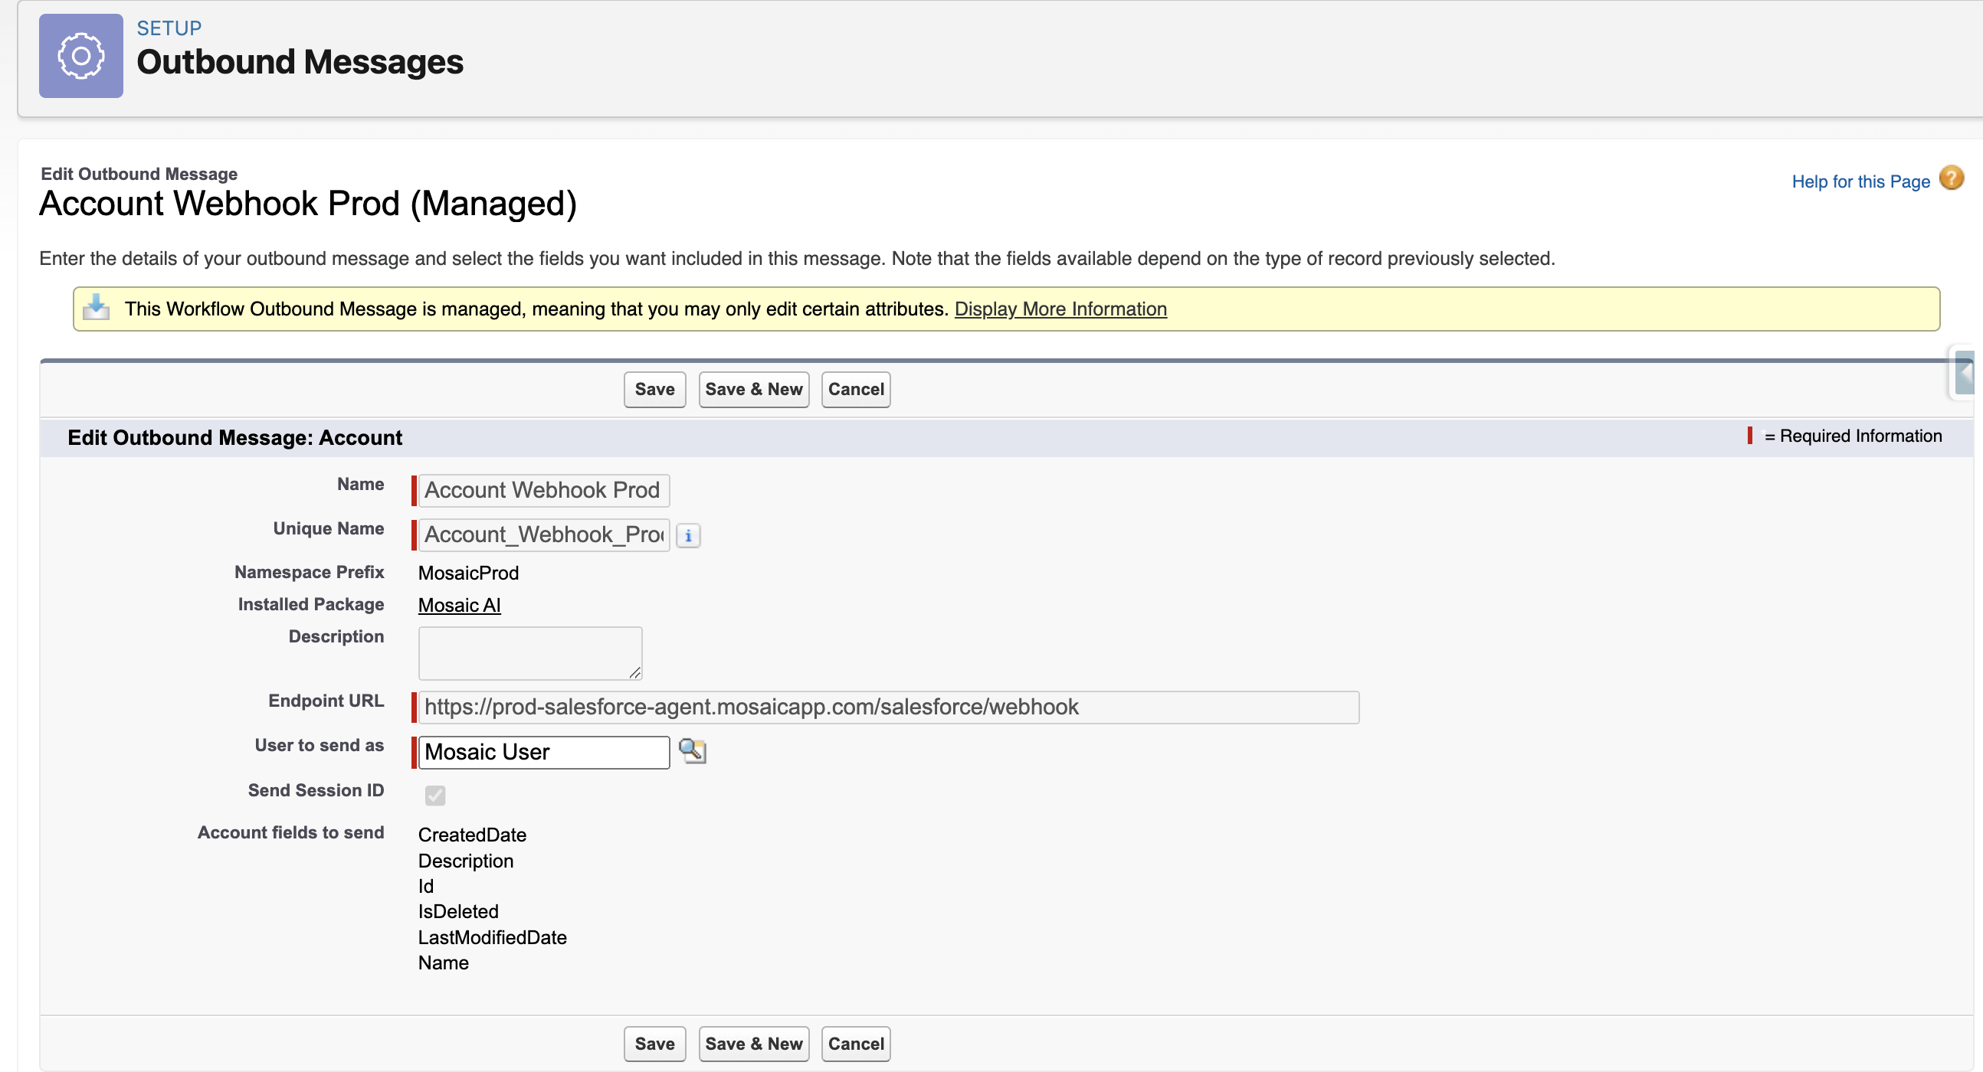Click into the Description text area
The image size is (1983, 1072).
(529, 653)
